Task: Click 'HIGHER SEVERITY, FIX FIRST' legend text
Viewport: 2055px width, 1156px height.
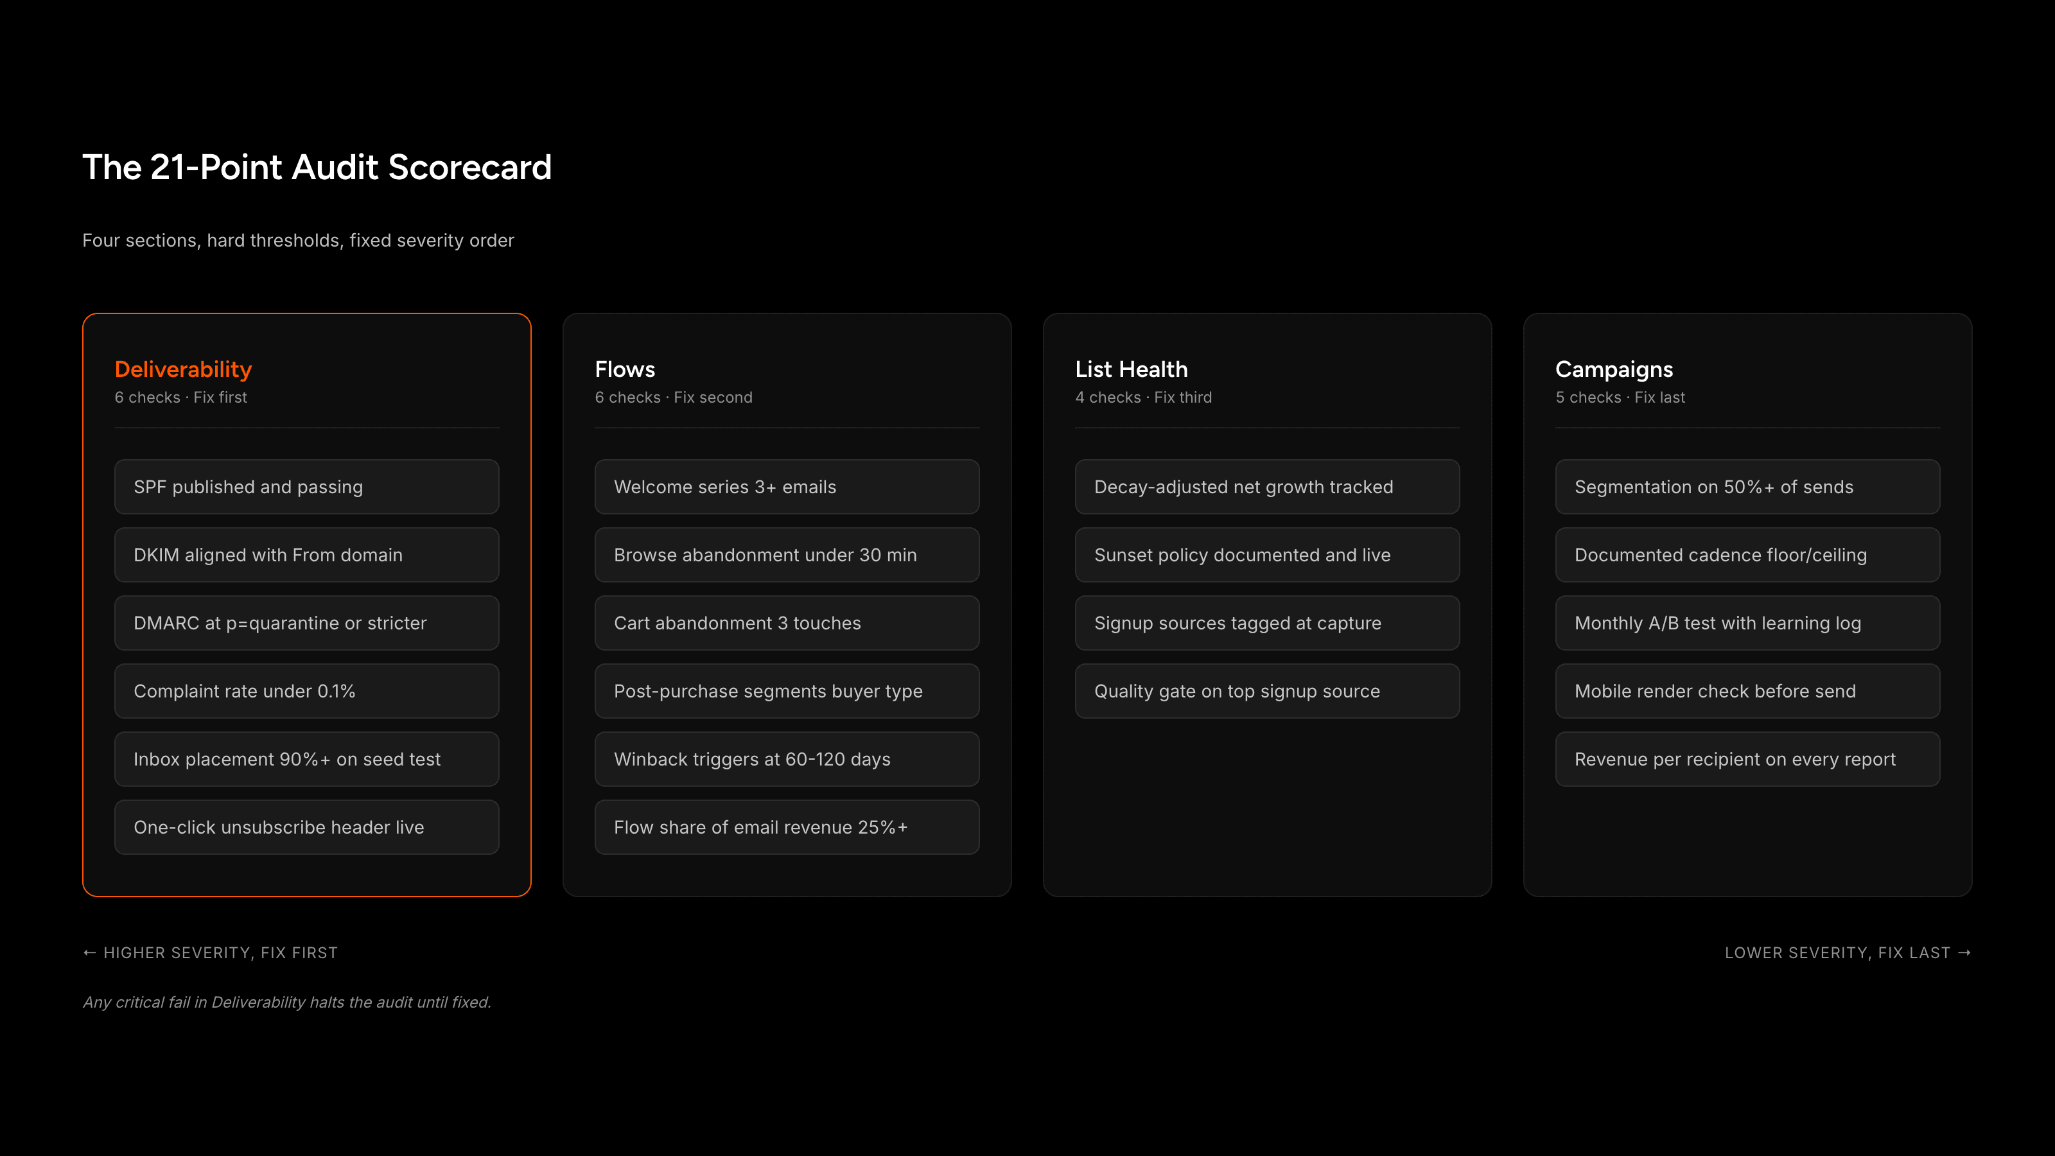Action: [x=221, y=952]
